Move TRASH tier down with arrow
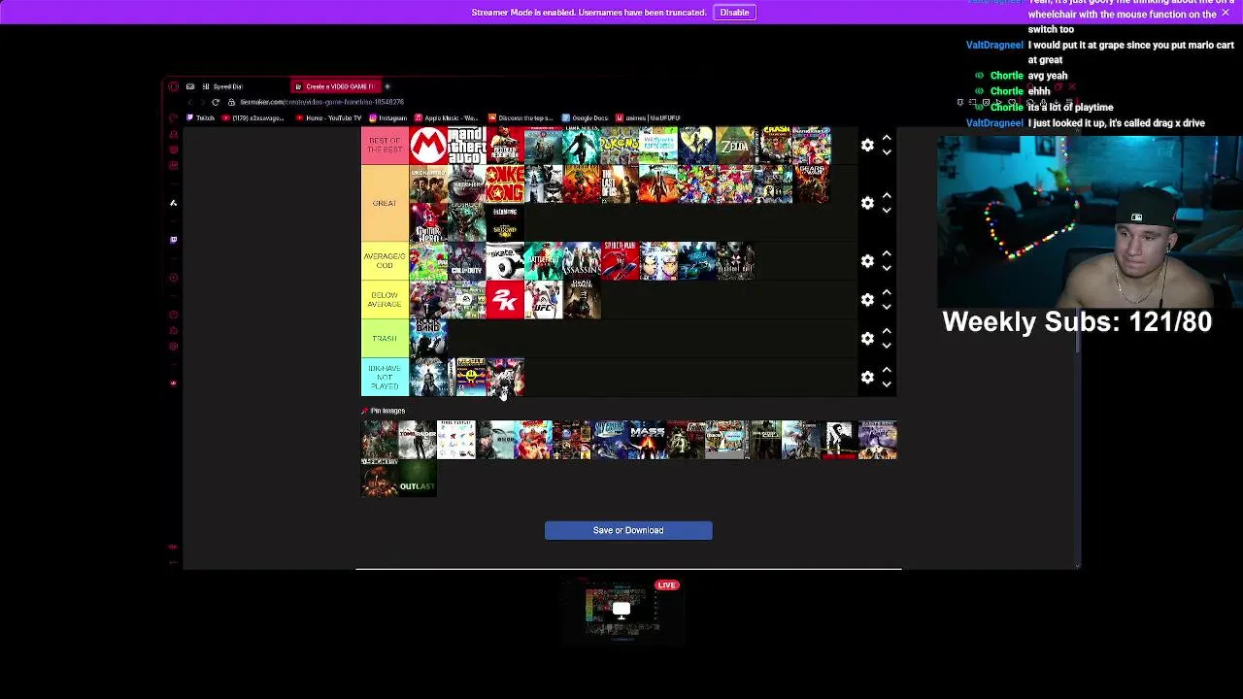 click(x=887, y=347)
